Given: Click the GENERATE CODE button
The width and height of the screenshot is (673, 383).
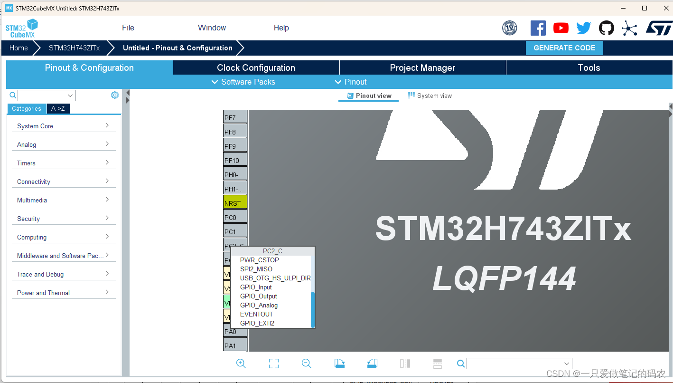Looking at the screenshot, I should pos(564,48).
